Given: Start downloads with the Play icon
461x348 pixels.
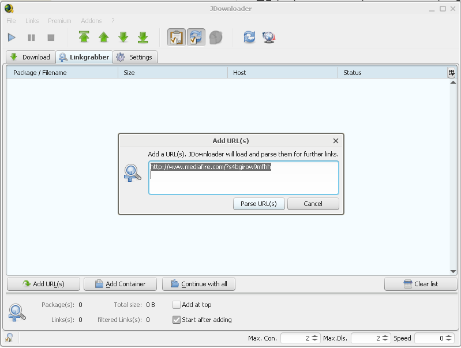Looking at the screenshot, I should coord(12,38).
